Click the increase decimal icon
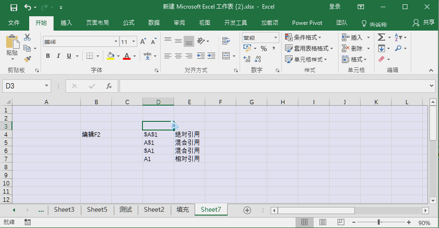439x228 pixels. (247, 59)
